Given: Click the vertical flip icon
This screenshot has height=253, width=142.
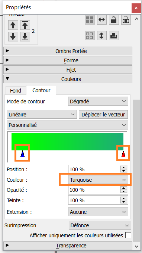Looking at the screenshot, I should (101, 35).
